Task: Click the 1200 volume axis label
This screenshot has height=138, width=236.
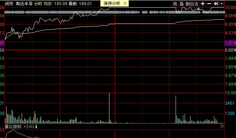Action: point(230,113)
